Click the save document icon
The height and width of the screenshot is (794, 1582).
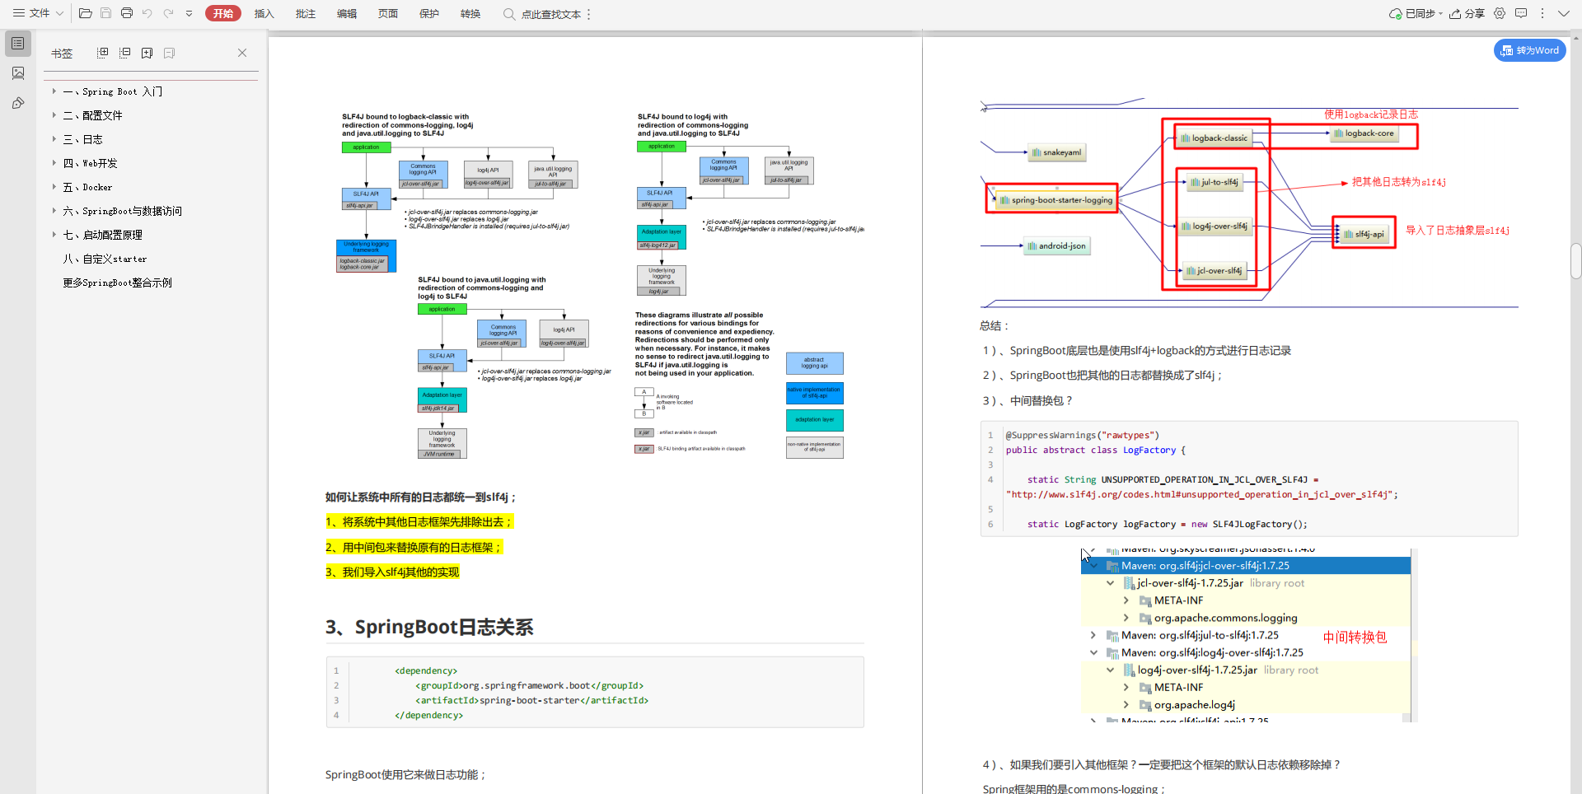tap(106, 13)
